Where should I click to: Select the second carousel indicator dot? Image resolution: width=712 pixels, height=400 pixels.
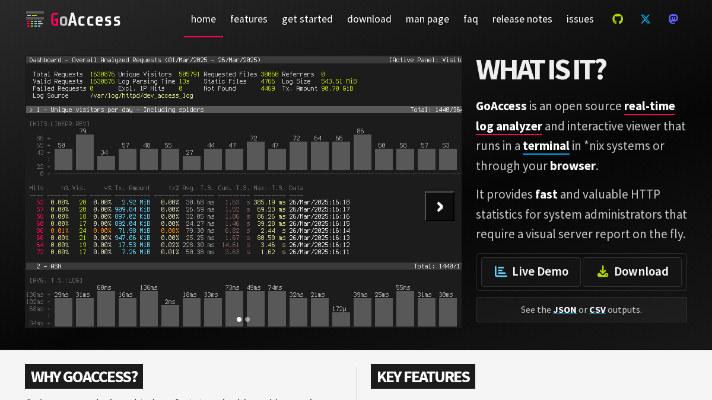click(247, 319)
